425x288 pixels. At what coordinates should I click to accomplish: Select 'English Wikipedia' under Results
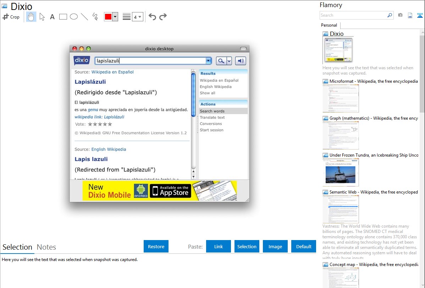click(x=216, y=87)
